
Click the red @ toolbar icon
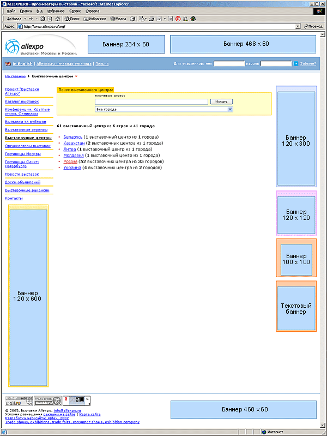point(178,19)
